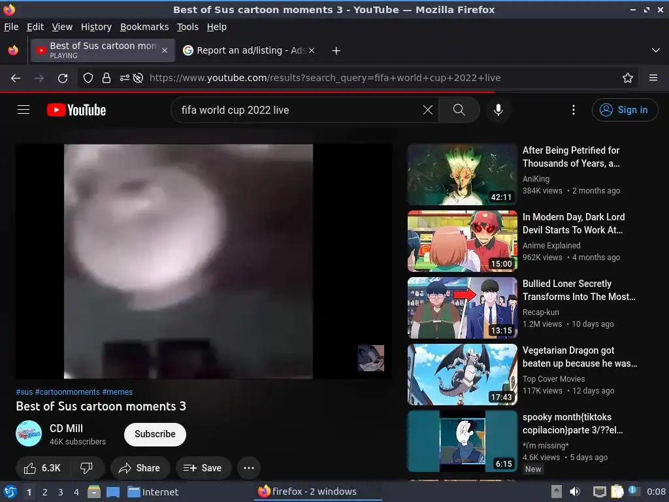Image resolution: width=669 pixels, height=502 pixels.
Task: Open more actions ellipsis below video
Action: coord(249,468)
